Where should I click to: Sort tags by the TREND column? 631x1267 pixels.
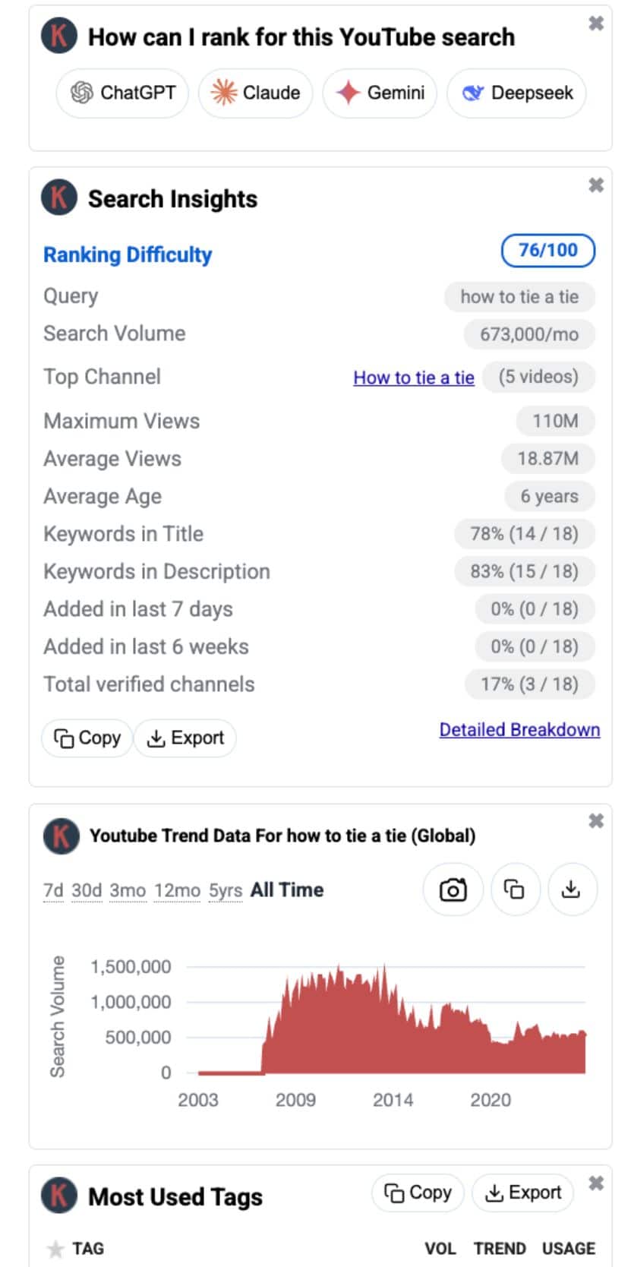click(500, 1248)
